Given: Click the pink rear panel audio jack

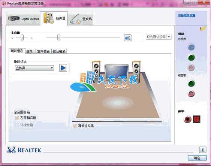Looking at the screenshot, I should coord(191,67).
